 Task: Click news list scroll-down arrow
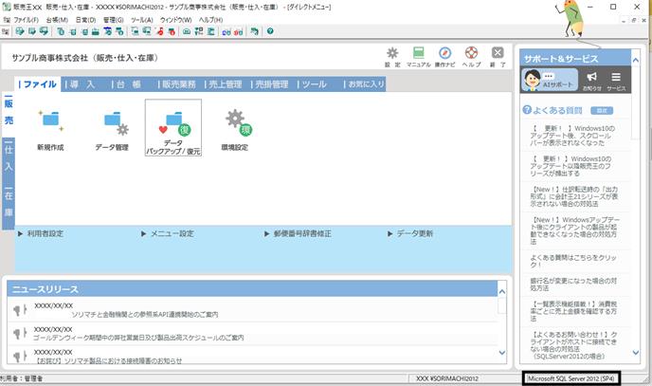coord(502,353)
